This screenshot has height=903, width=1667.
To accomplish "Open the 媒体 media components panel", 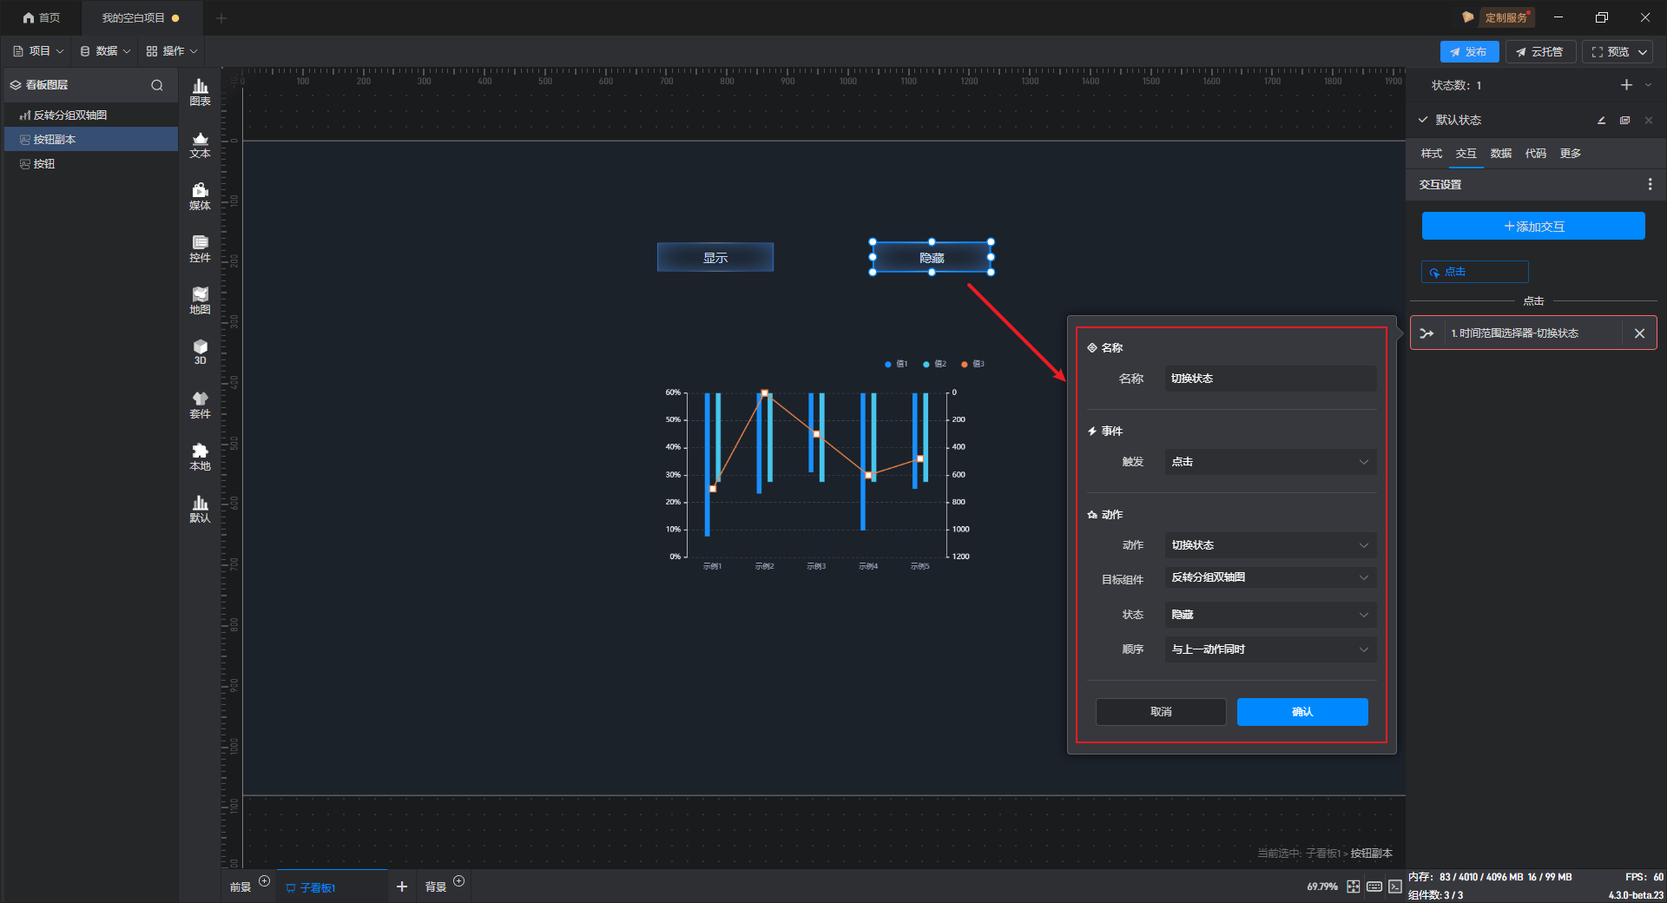I will [200, 196].
